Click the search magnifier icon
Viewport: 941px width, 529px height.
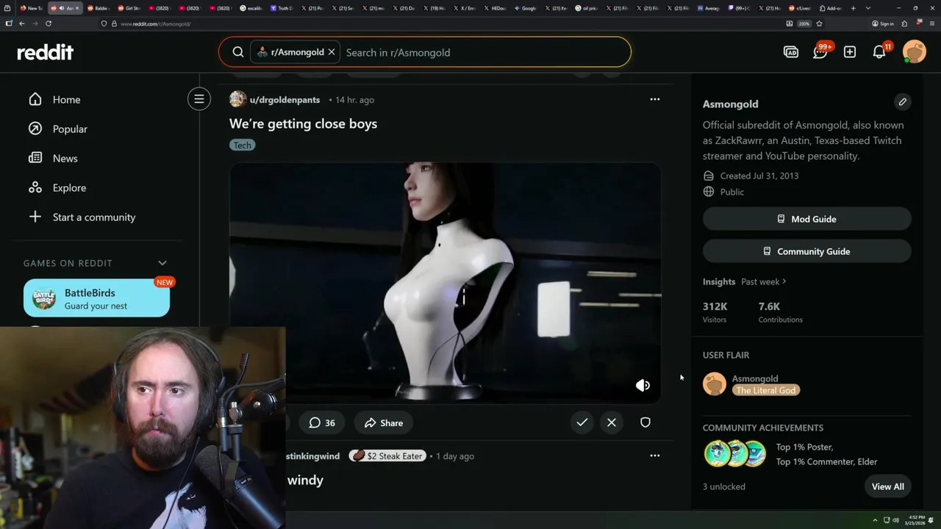pos(238,52)
